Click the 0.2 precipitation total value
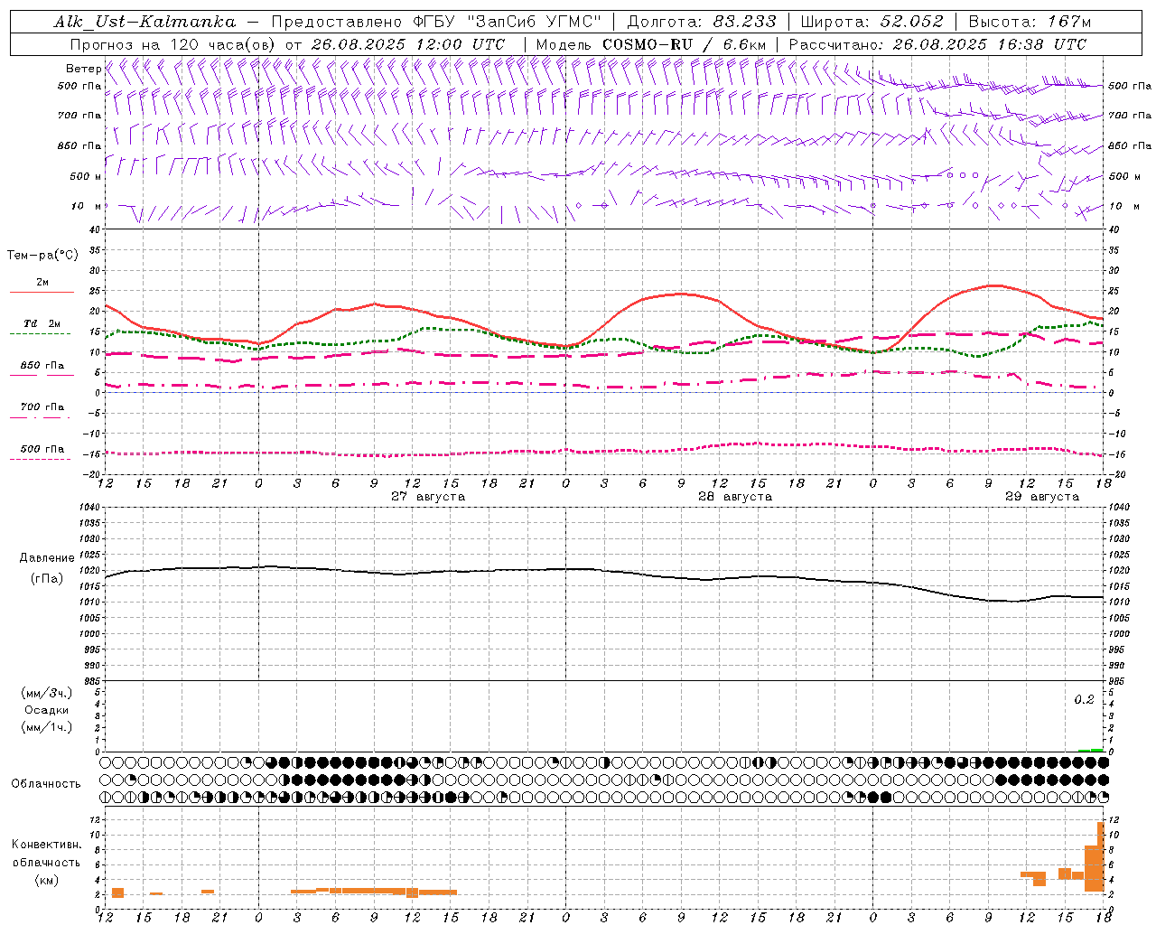Image resolution: width=1156 pixels, height=925 pixels. [x=1084, y=700]
